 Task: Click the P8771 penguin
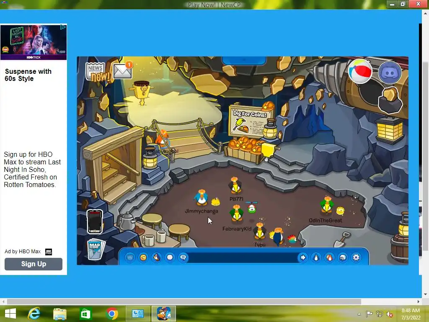tap(235, 185)
